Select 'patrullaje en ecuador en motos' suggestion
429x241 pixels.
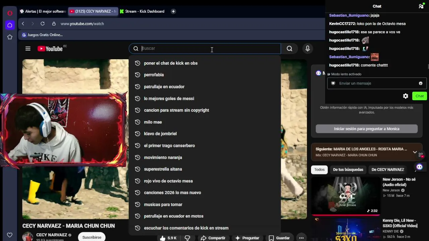click(x=205, y=216)
